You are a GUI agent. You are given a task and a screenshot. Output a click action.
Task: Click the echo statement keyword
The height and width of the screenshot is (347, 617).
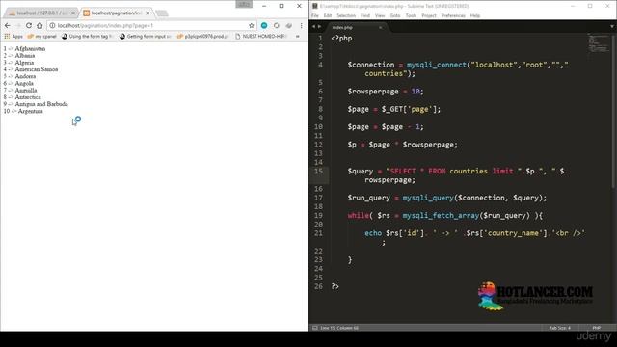pos(373,233)
